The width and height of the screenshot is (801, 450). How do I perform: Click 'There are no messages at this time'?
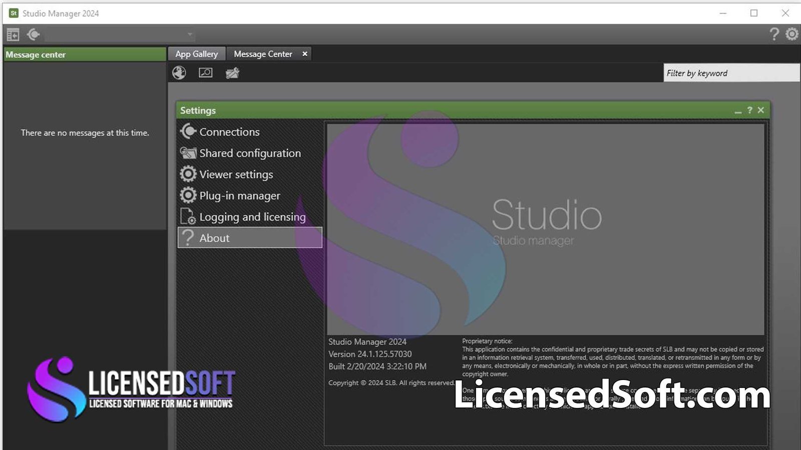pyautogui.click(x=85, y=133)
